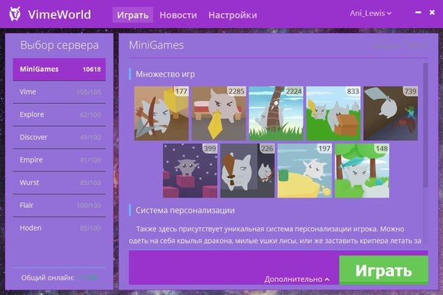Click the description panel vertical scrollbar
Viewport: 443px width, 295px height.
pos(426,124)
